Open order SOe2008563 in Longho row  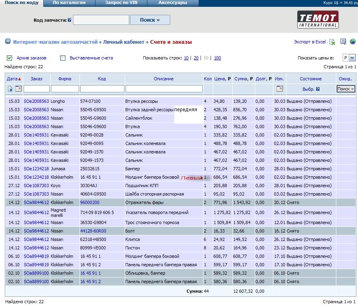coord(36,101)
